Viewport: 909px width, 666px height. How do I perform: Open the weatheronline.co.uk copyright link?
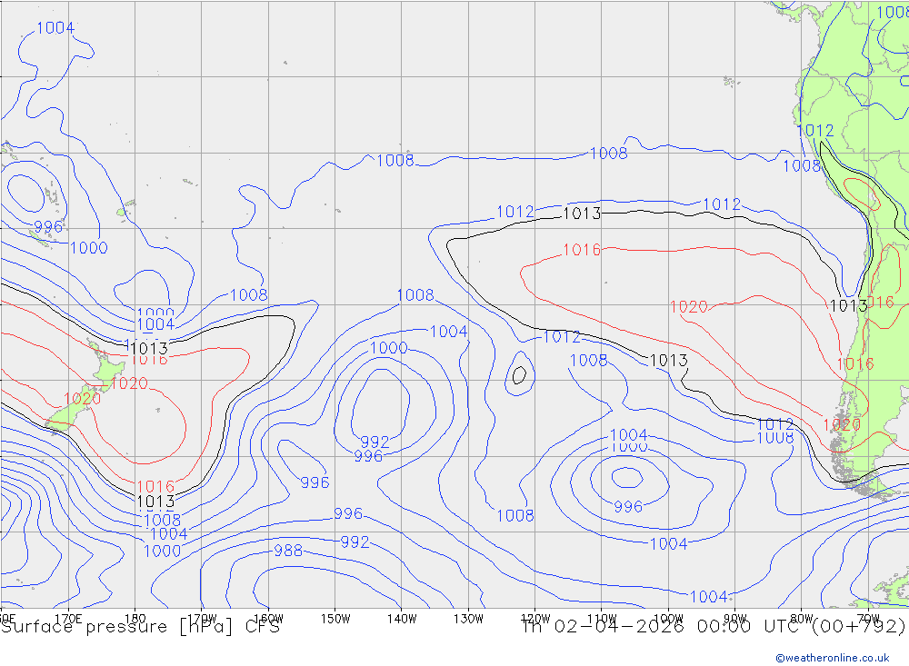point(833,658)
